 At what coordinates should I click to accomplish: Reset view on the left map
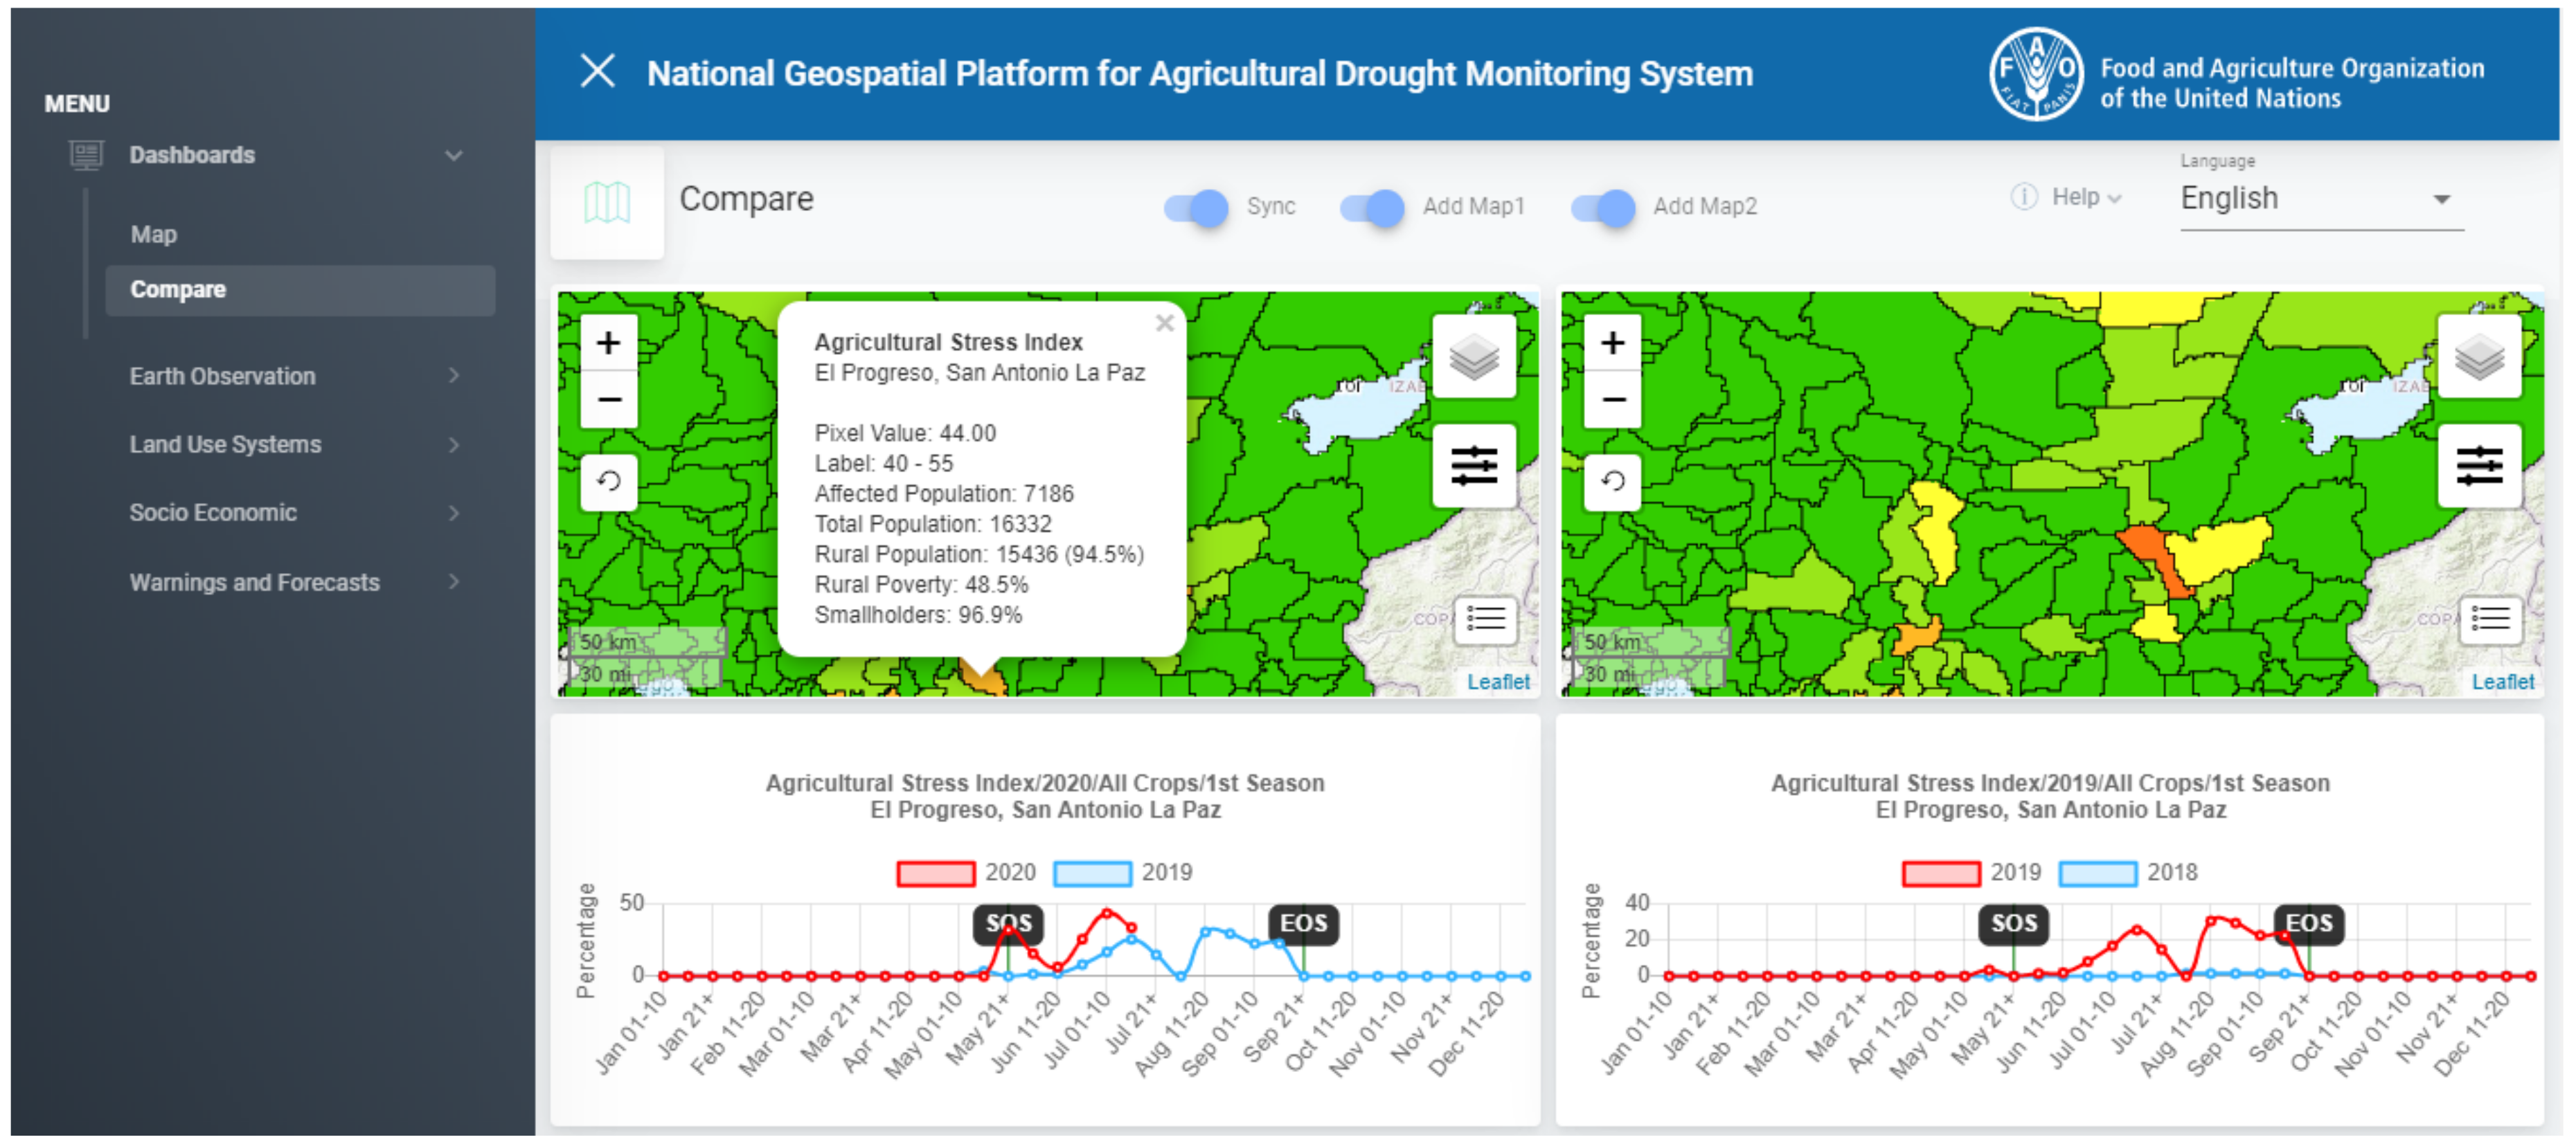[608, 482]
